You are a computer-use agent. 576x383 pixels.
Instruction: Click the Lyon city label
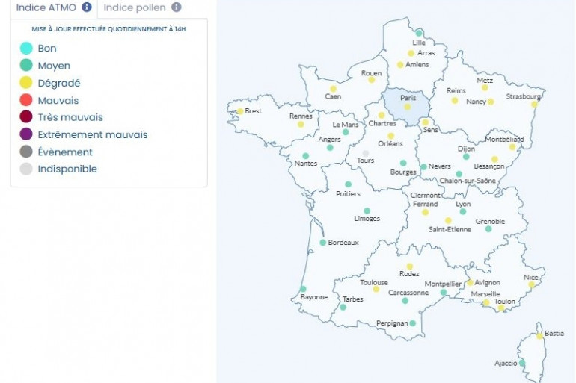(463, 204)
